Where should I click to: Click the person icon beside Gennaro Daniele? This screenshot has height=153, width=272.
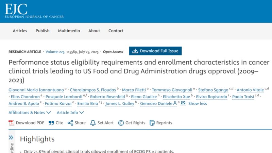pos(175,103)
